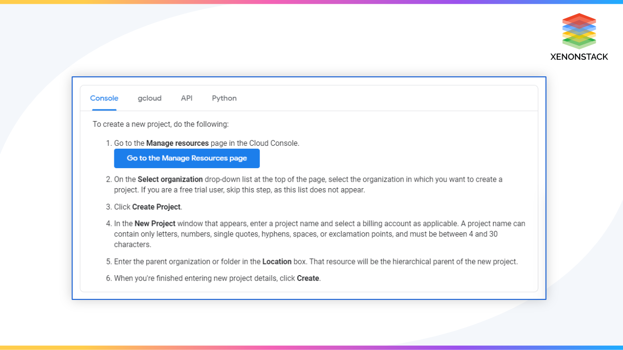Click the blue underline beneath Console
Screen dimensions: 623x350
[x=104, y=109]
